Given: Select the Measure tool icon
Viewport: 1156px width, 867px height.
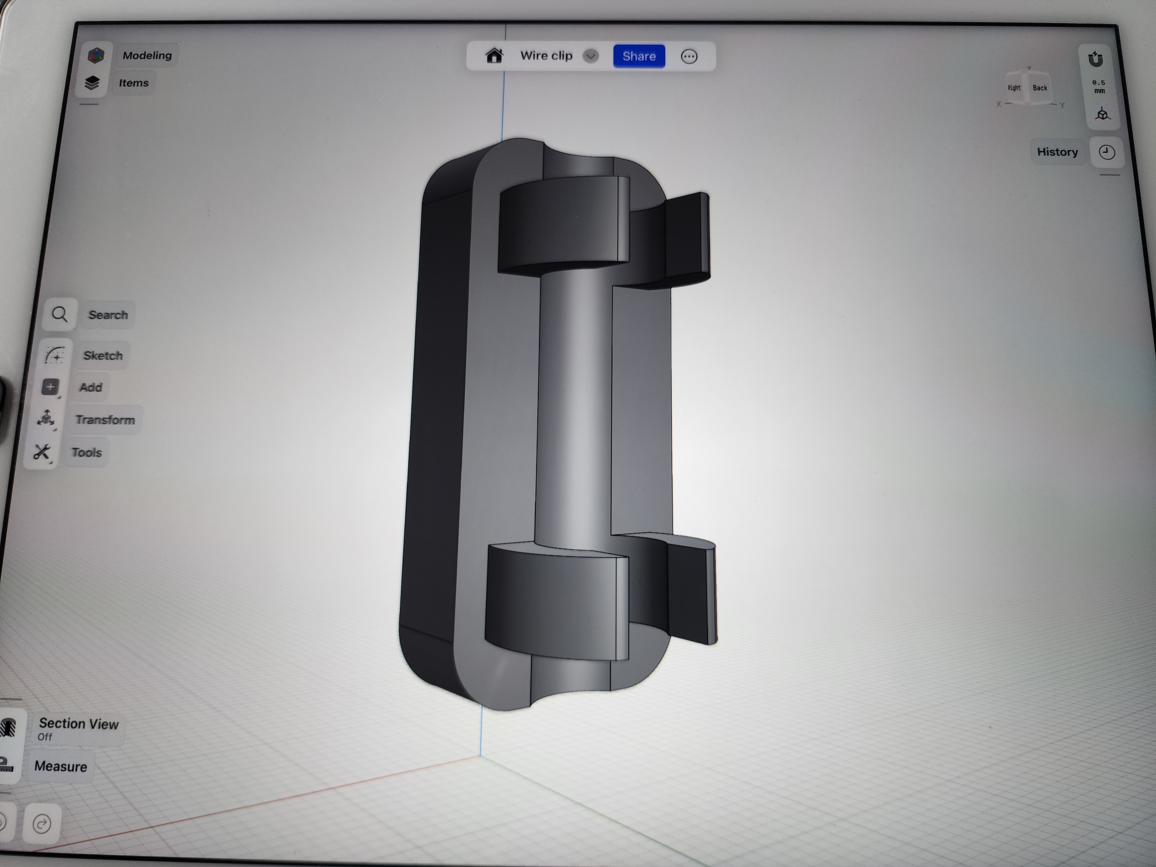Looking at the screenshot, I should click(6, 764).
